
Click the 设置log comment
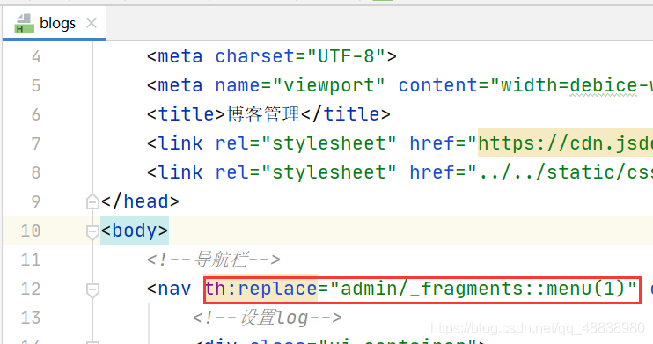click(267, 318)
